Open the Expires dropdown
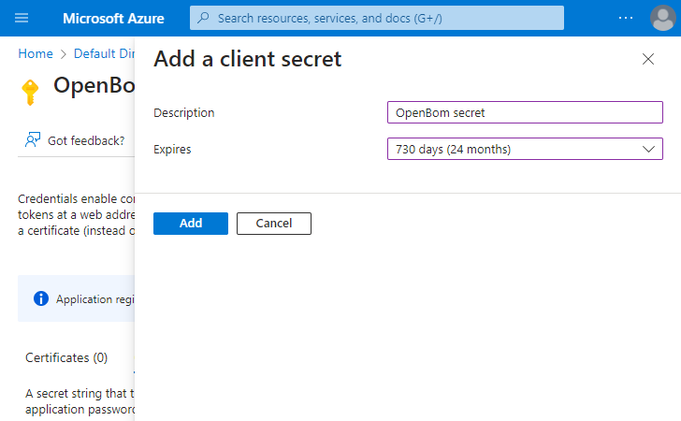681x421 pixels. [525, 149]
